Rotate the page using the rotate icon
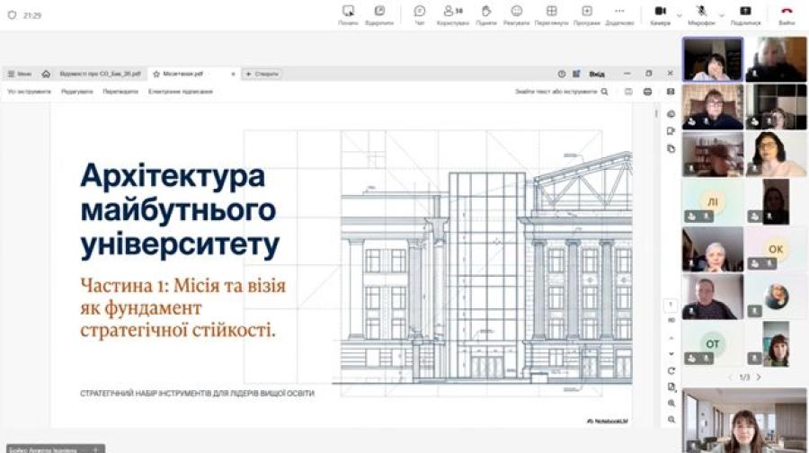This screenshot has width=809, height=453. coord(671,370)
